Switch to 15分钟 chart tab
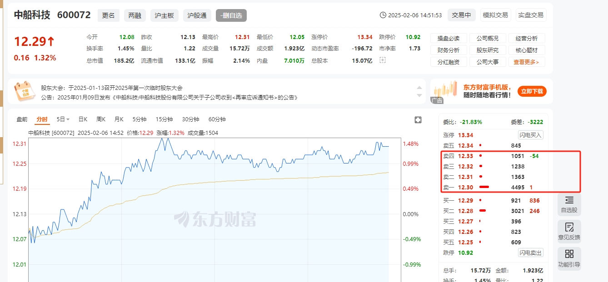The width and height of the screenshot is (608, 282). click(x=164, y=119)
